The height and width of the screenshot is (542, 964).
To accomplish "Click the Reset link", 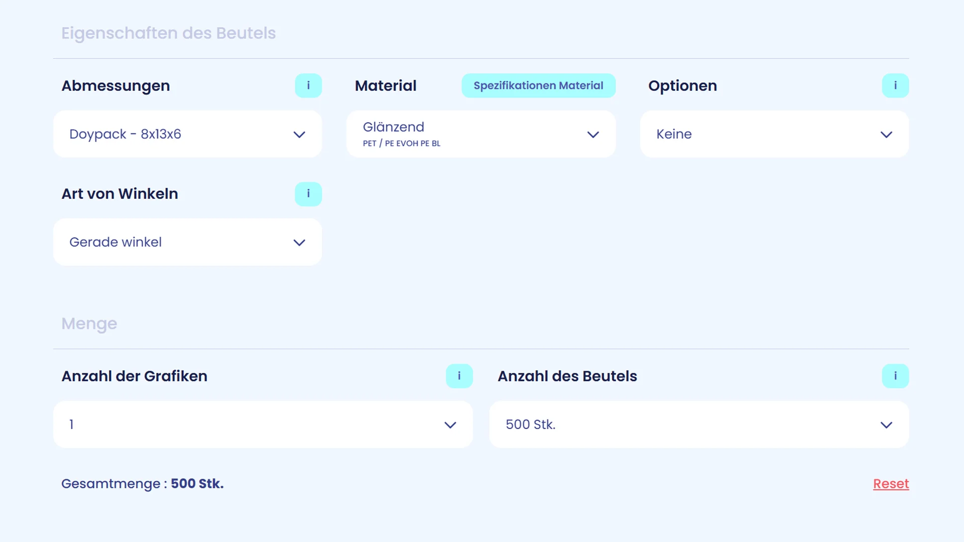I will 891,484.
